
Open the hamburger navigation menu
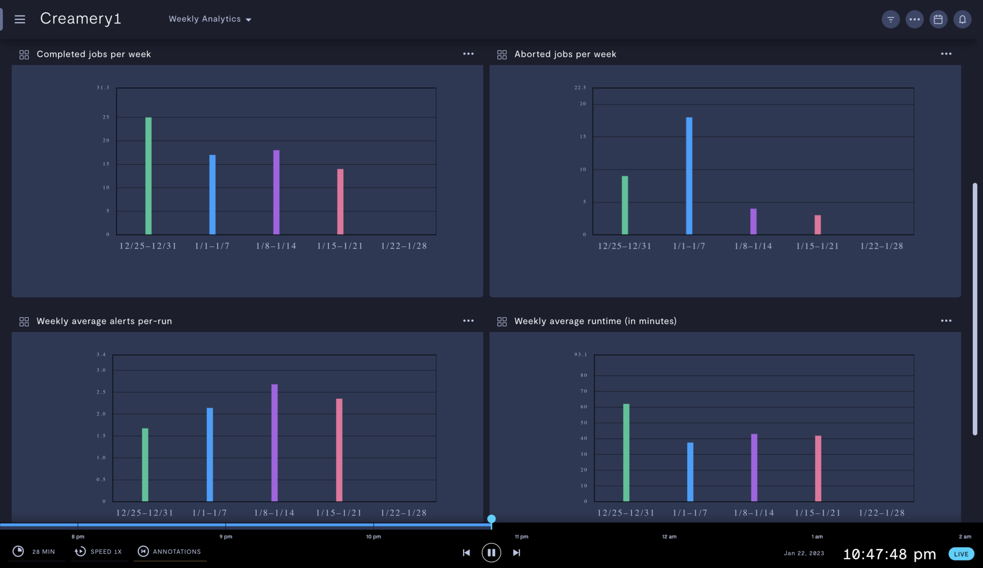pyautogui.click(x=20, y=19)
